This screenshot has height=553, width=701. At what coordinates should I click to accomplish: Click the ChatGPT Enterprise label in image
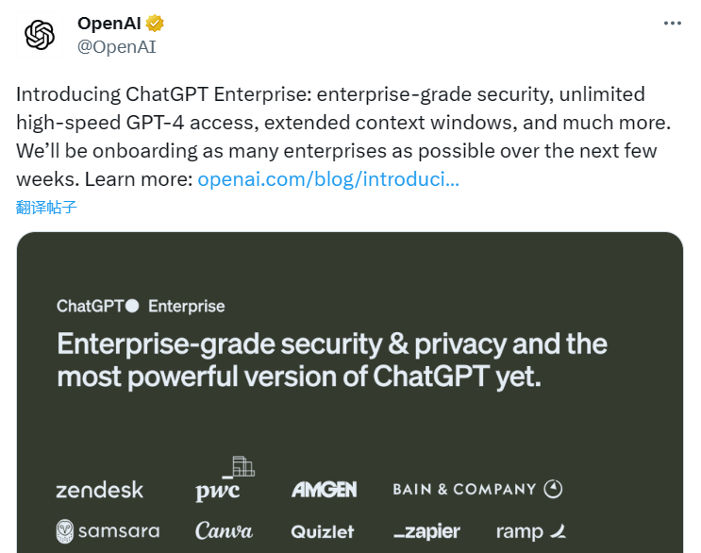click(141, 306)
